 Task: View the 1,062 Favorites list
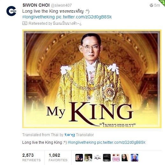[58, 157]
